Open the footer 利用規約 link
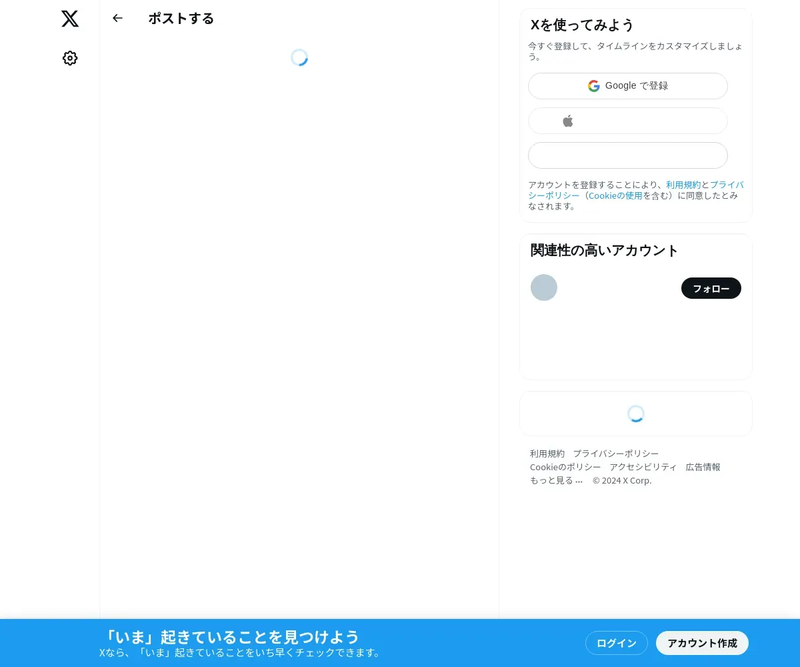 pos(547,454)
